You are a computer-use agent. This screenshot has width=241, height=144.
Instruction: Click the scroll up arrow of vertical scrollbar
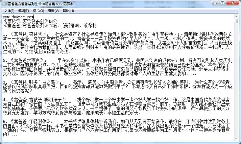(236, 16)
